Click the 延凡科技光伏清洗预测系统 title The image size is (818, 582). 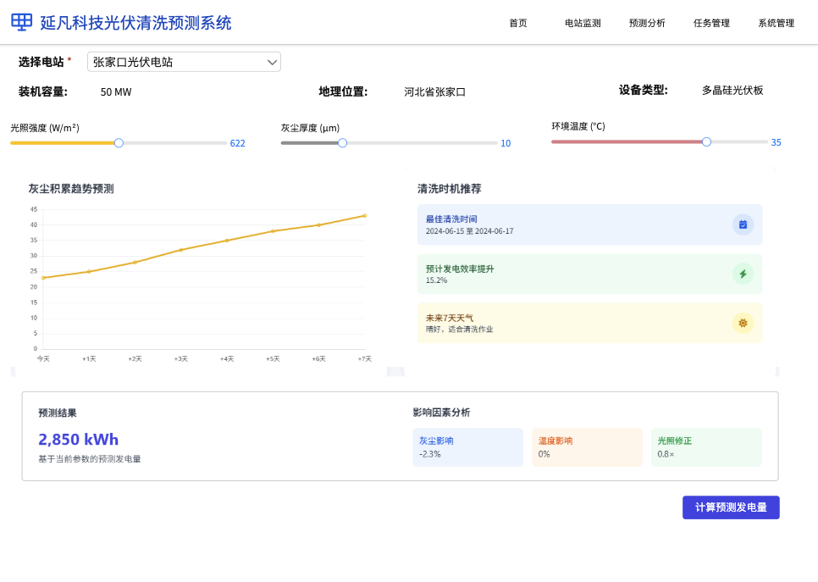[135, 23]
